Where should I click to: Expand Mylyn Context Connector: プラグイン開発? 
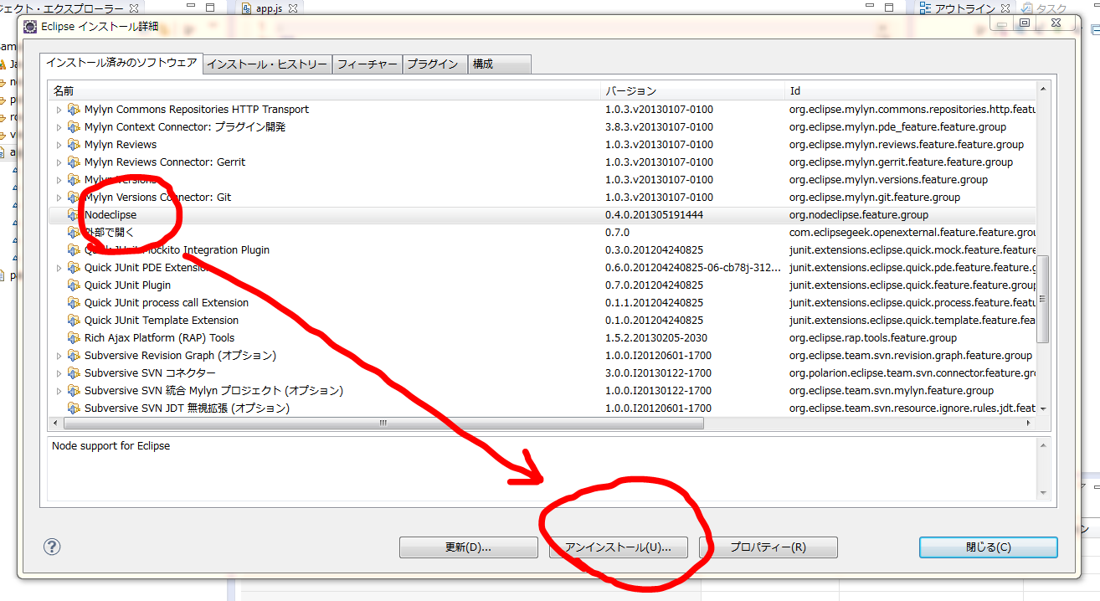point(59,127)
